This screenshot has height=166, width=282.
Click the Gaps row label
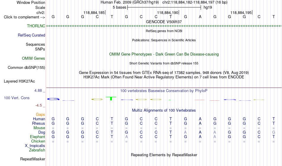(40, 115)
